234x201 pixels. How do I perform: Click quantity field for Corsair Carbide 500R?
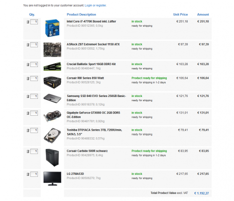coord(34,151)
